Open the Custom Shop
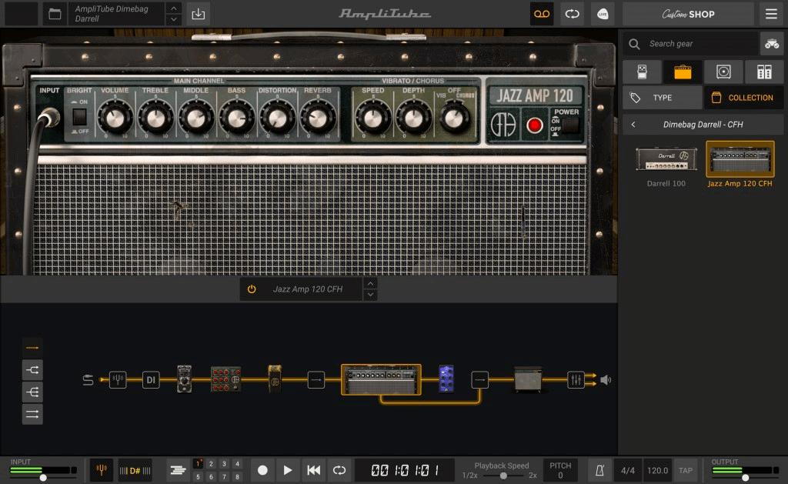Image resolution: width=788 pixels, height=484 pixels. click(688, 14)
